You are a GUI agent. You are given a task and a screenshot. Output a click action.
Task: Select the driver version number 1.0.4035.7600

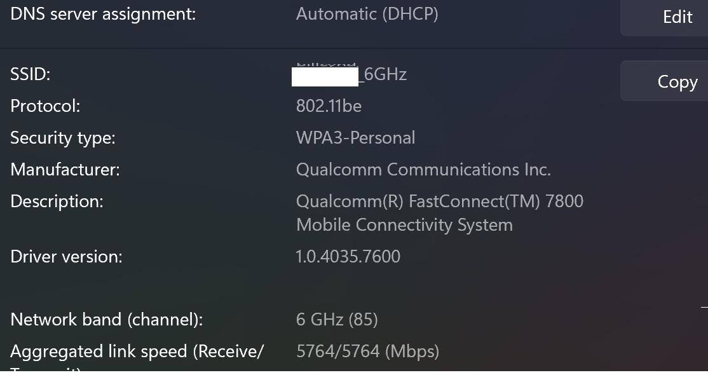(348, 257)
